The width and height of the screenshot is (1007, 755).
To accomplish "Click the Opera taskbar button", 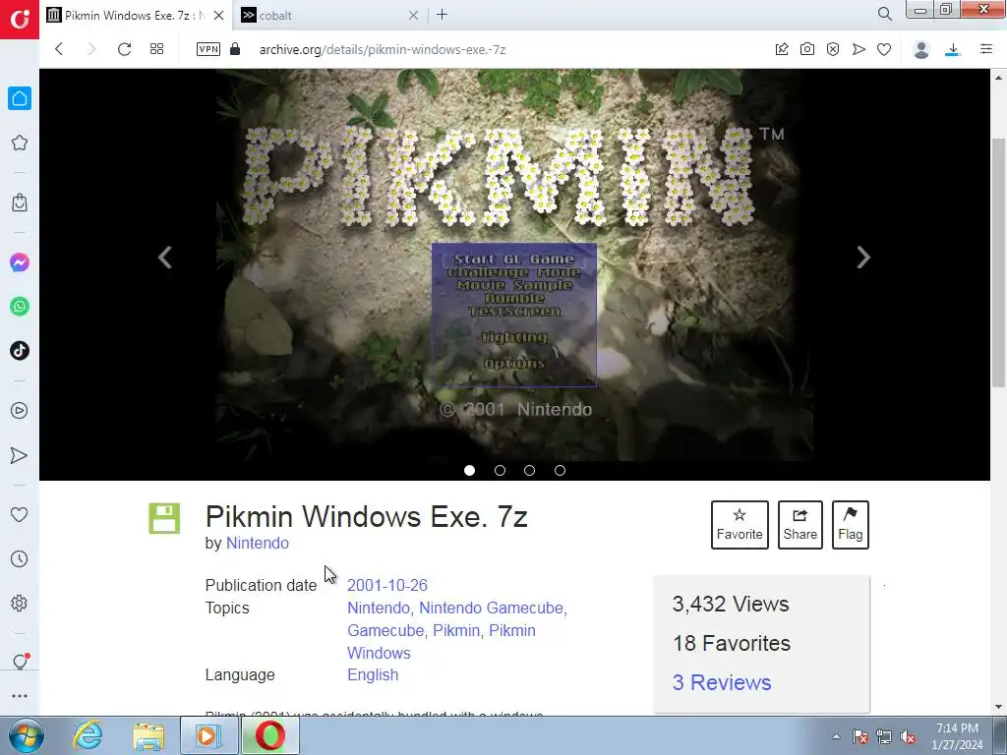I will pos(269,735).
